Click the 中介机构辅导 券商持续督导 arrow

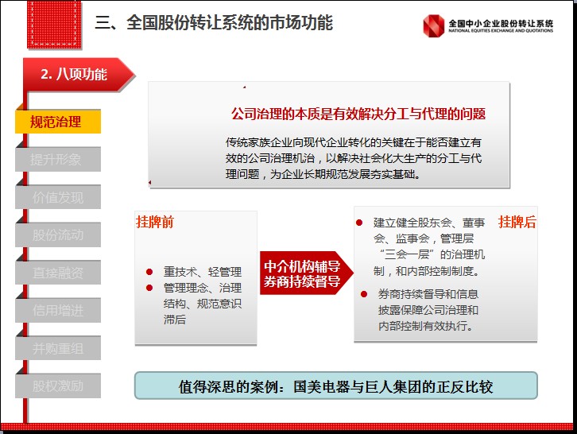[307, 273]
